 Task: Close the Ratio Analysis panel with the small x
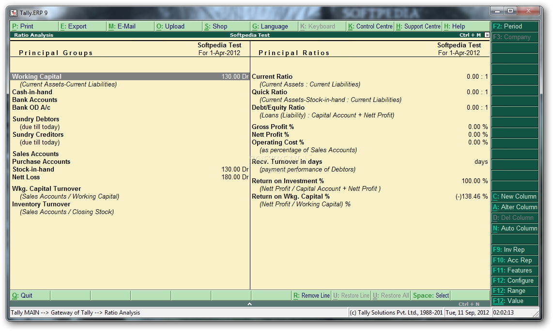point(487,35)
